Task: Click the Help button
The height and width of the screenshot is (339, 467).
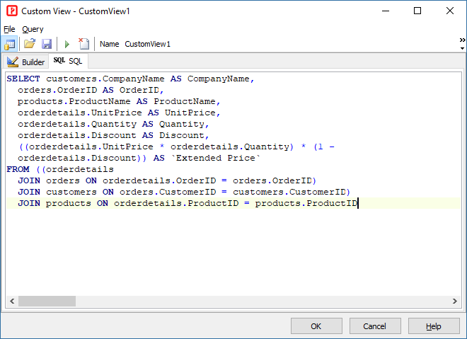Action: (433, 326)
